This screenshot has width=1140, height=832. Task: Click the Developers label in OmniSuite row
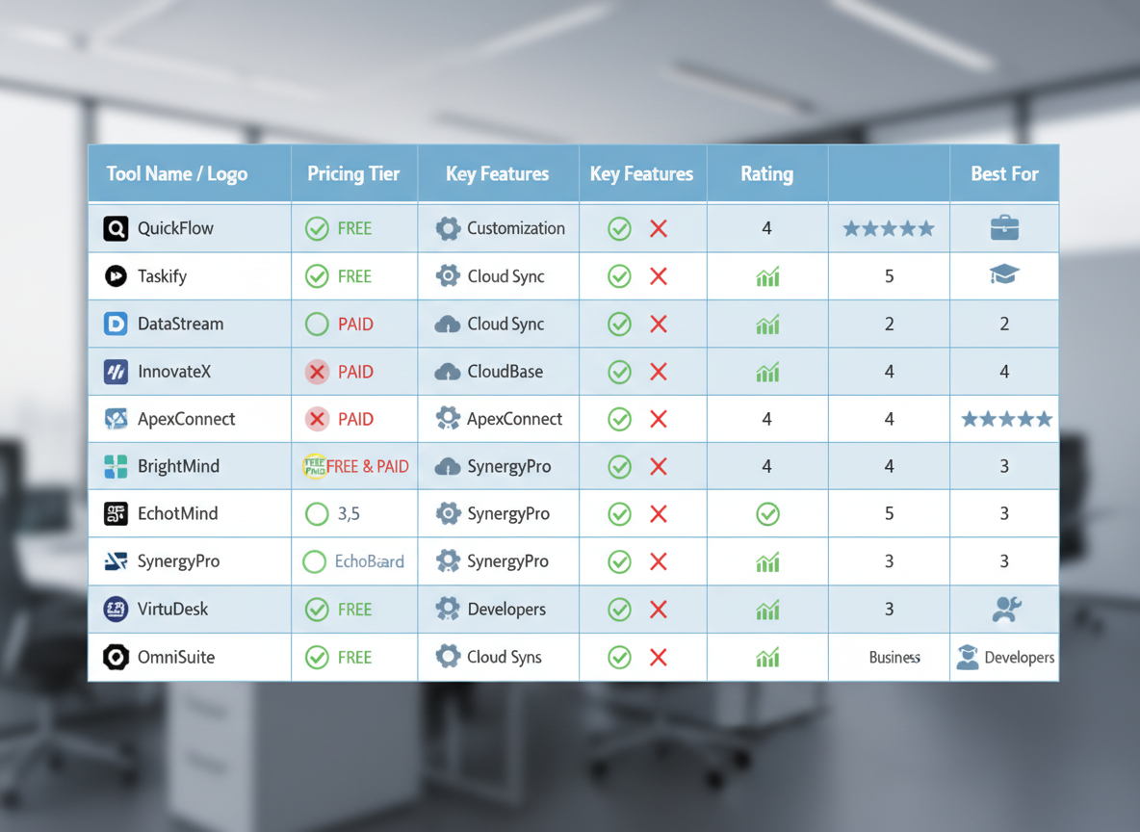tap(1019, 658)
